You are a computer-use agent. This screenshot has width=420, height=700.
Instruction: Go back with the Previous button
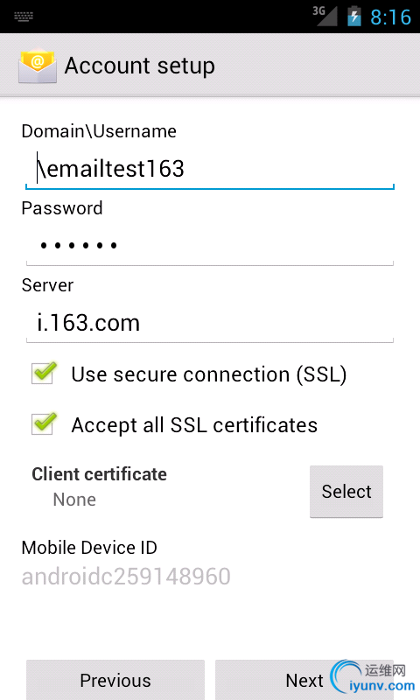coord(115,680)
